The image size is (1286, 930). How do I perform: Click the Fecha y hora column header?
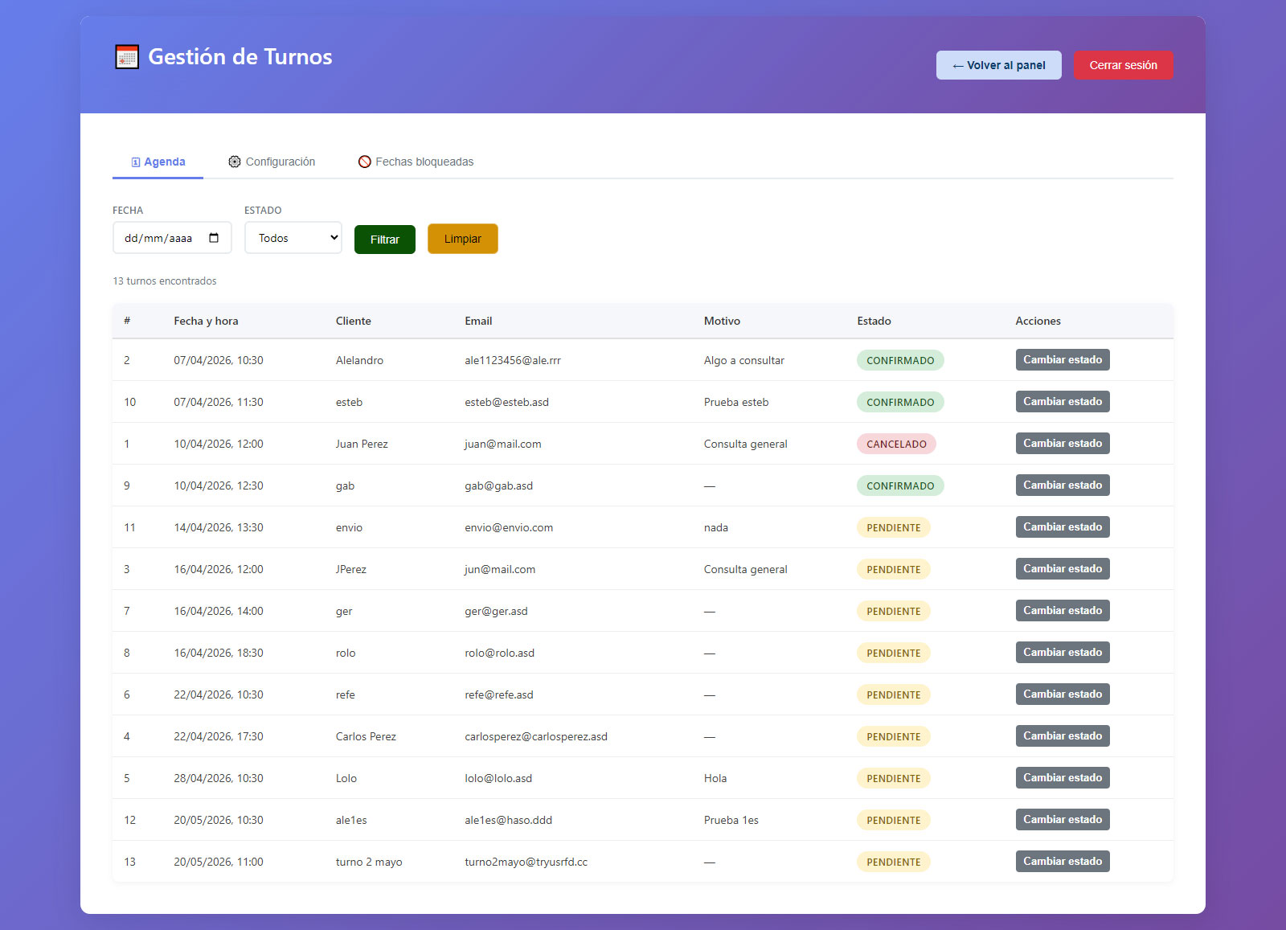click(206, 321)
